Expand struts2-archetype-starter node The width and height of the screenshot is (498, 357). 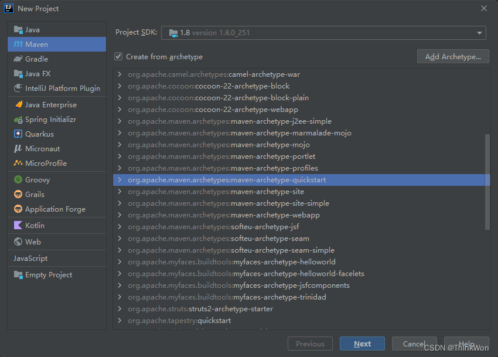120,309
